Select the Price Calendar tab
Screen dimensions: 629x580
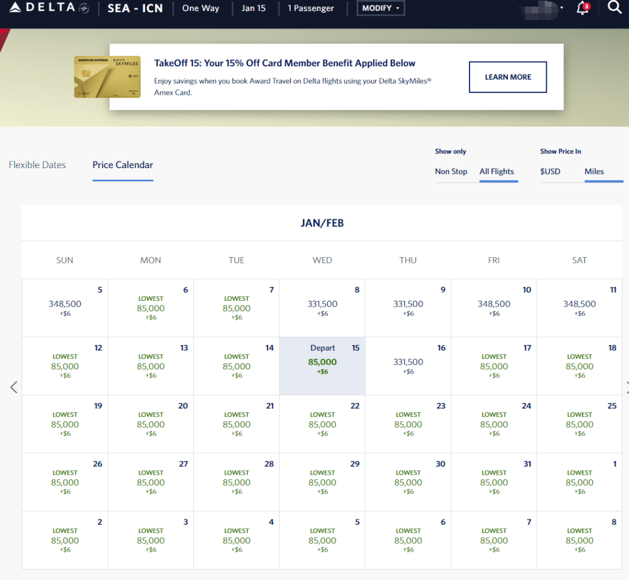[123, 165]
